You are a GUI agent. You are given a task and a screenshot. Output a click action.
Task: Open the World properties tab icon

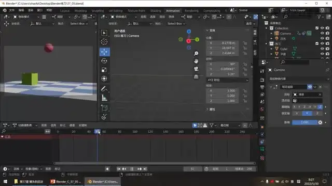point(262,109)
